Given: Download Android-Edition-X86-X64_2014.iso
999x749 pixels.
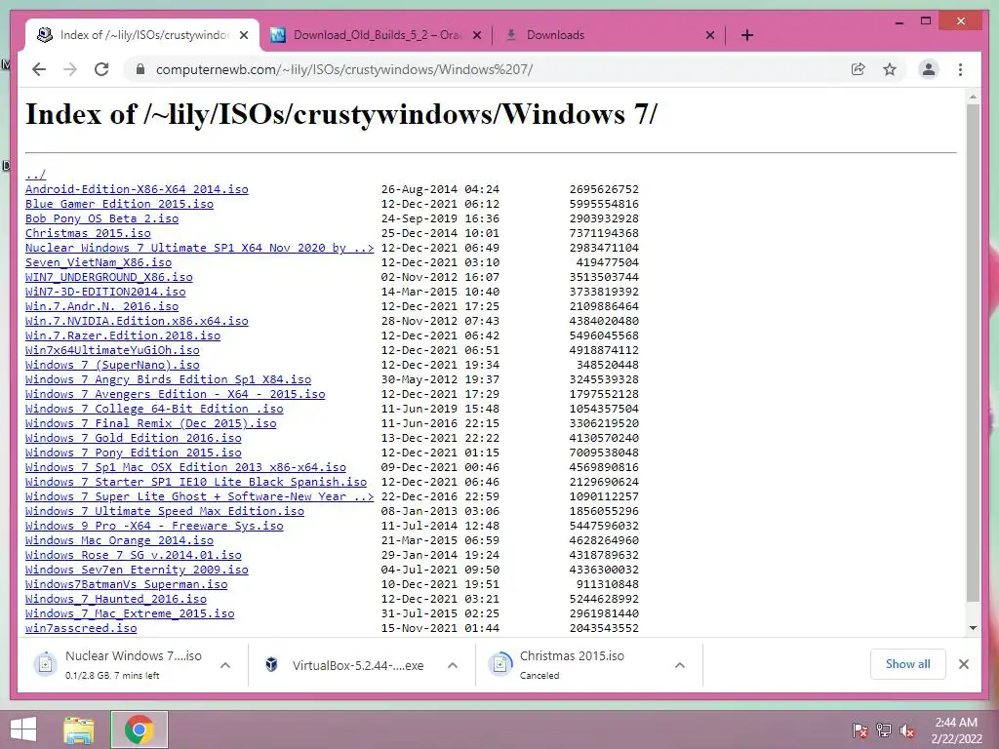Looking at the screenshot, I should (137, 189).
